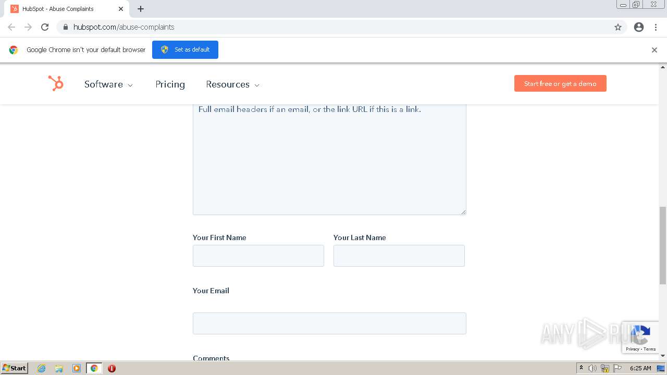
Task: Click the address bar URL
Action: pos(124,27)
